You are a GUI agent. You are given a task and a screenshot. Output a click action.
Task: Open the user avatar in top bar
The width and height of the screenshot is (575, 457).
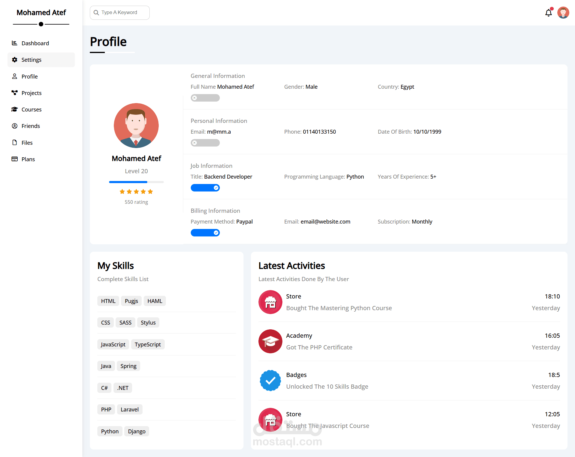563,13
